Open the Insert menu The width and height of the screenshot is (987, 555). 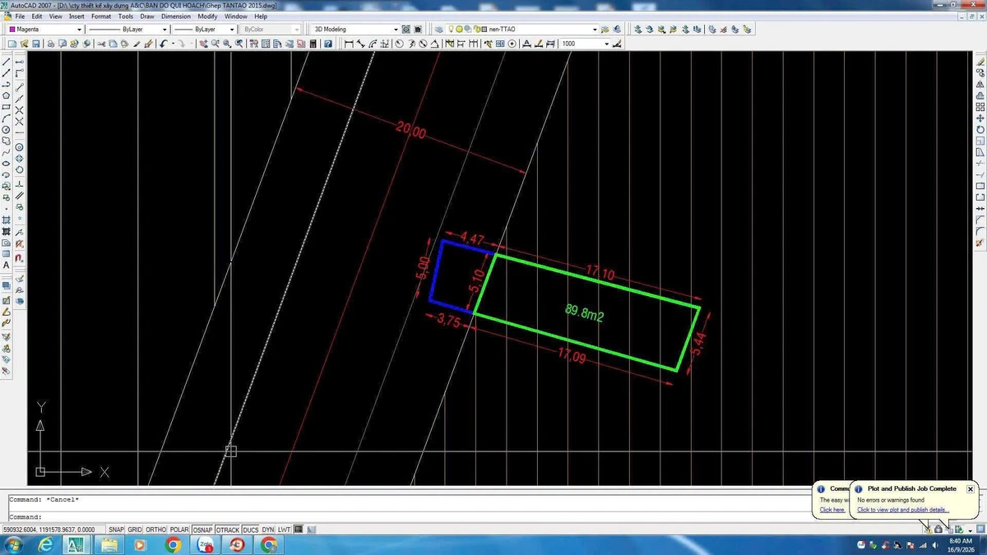point(76,16)
